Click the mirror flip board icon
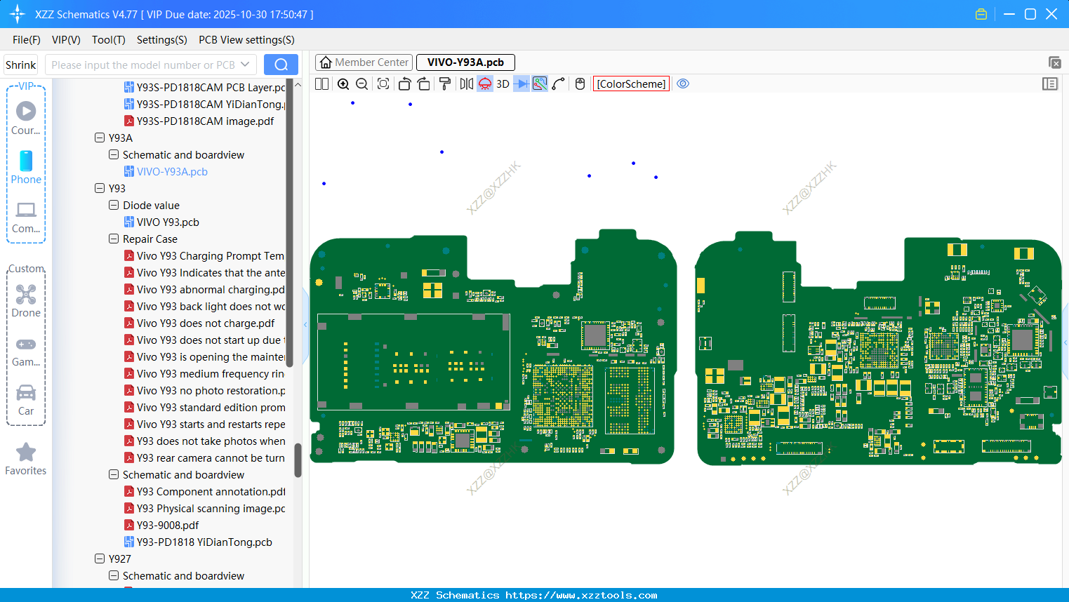 (x=466, y=84)
